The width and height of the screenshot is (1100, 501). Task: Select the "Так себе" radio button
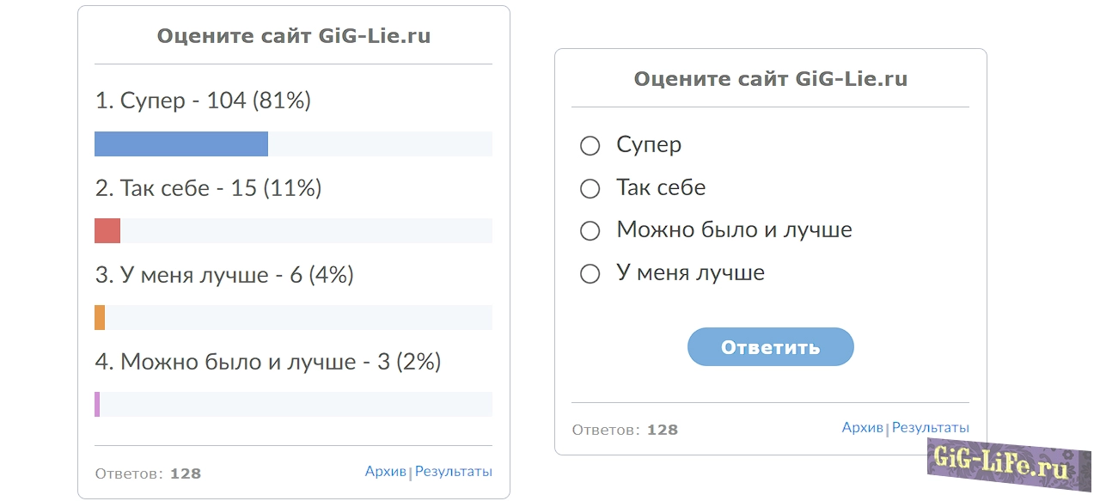click(590, 188)
